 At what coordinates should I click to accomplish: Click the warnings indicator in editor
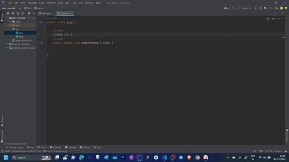269,18
